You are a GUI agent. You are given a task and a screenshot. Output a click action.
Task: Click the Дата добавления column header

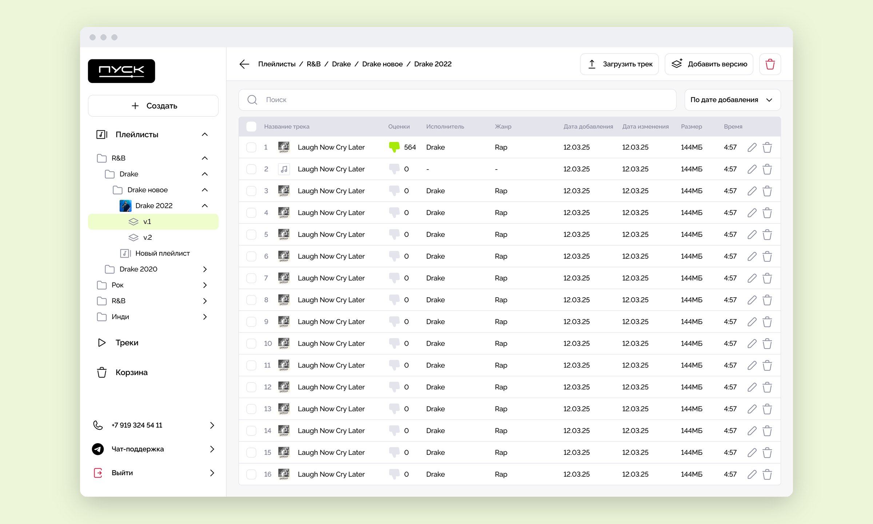click(588, 127)
